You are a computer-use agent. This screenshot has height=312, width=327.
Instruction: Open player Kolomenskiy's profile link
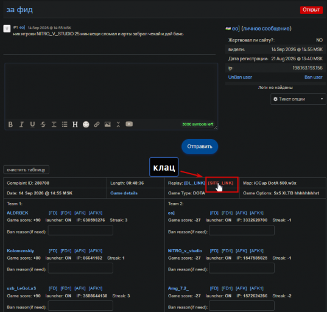tap(21, 250)
